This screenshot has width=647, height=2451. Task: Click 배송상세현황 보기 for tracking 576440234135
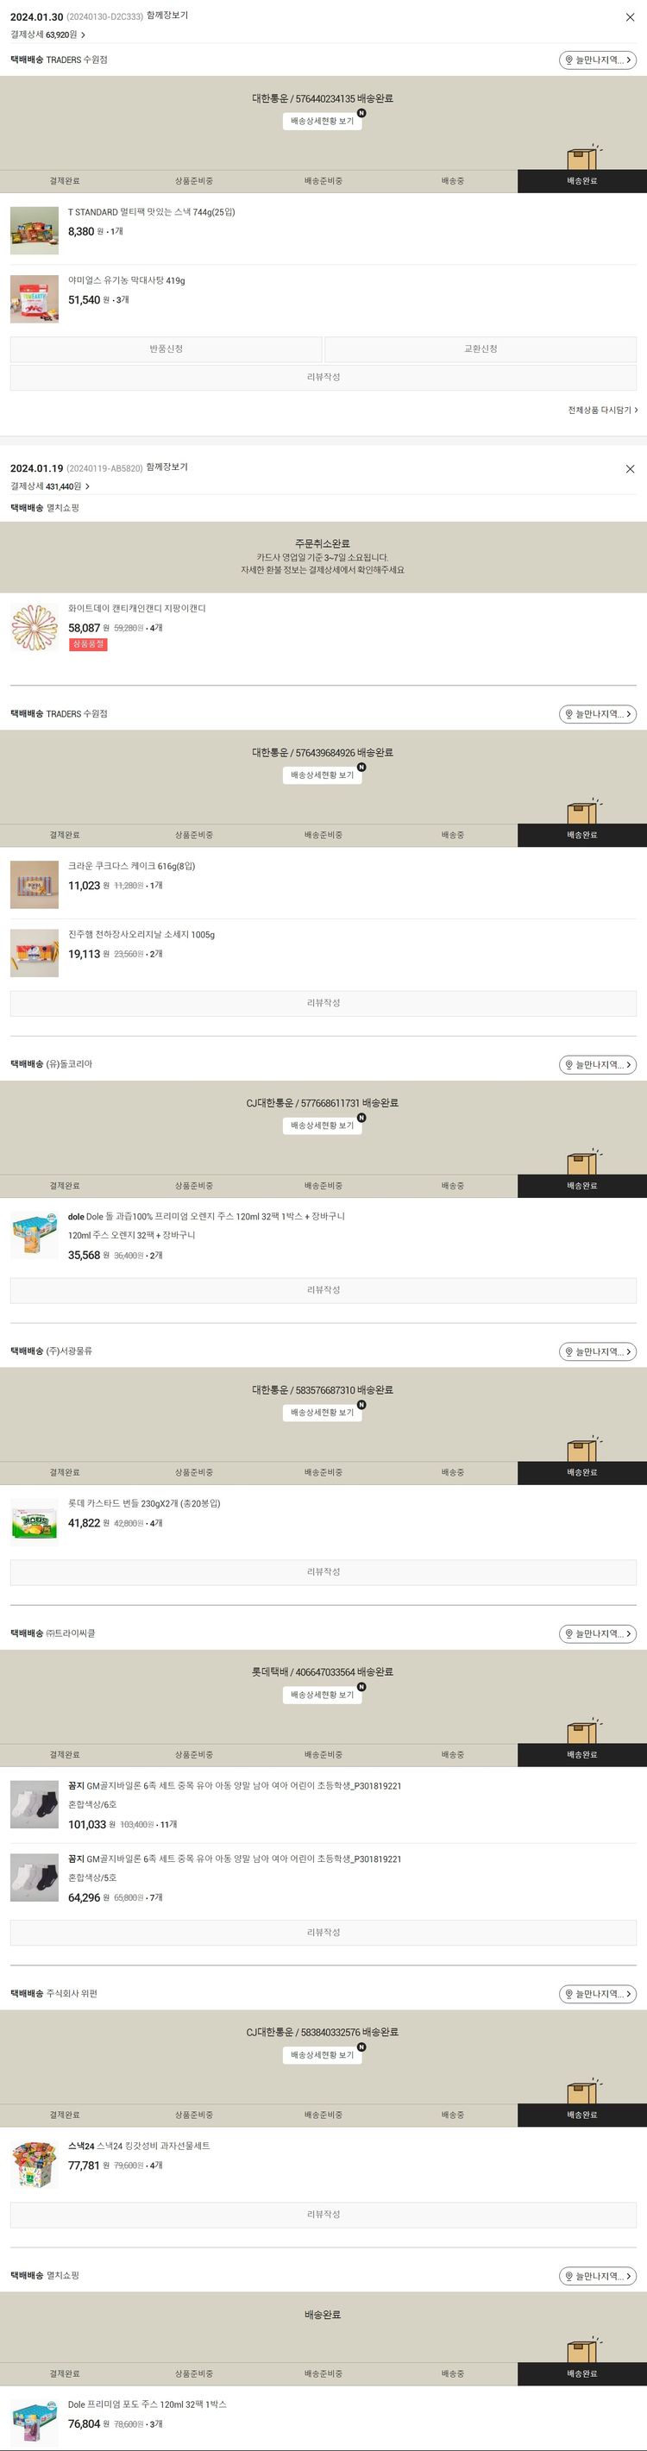pos(322,121)
